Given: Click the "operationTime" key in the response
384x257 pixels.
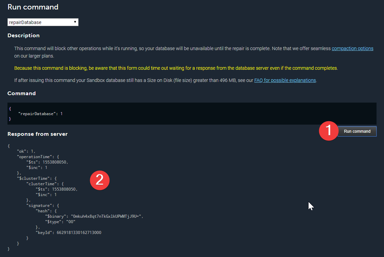Looking at the screenshot, I should [x=32, y=156].
